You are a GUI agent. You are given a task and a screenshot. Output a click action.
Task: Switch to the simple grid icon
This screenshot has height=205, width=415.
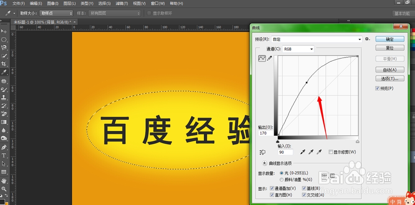coord(324,176)
